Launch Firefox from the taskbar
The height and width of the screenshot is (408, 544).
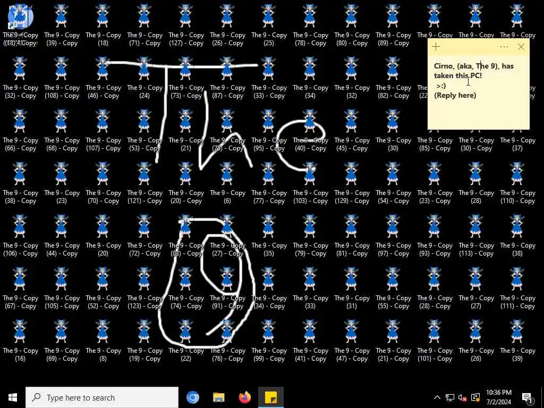click(244, 397)
